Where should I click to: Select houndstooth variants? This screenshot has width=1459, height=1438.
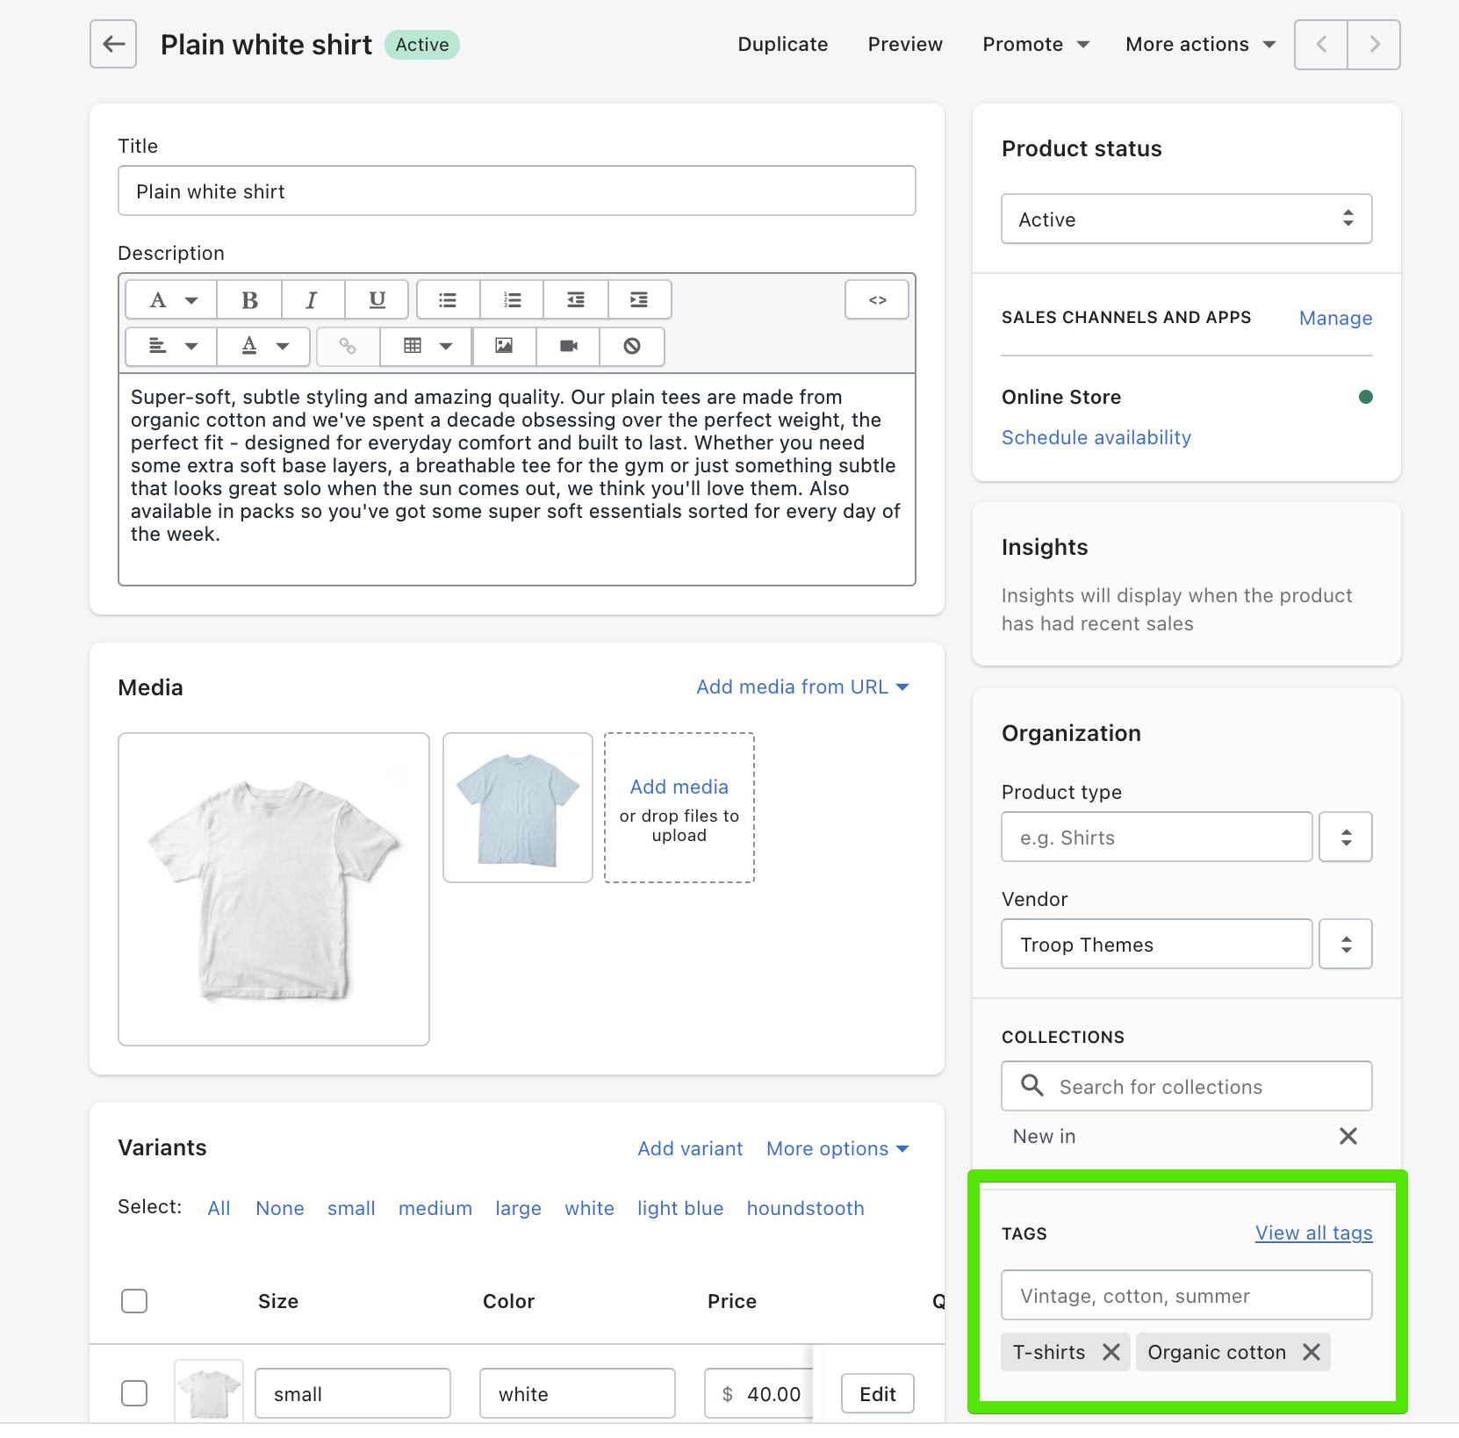(805, 1208)
